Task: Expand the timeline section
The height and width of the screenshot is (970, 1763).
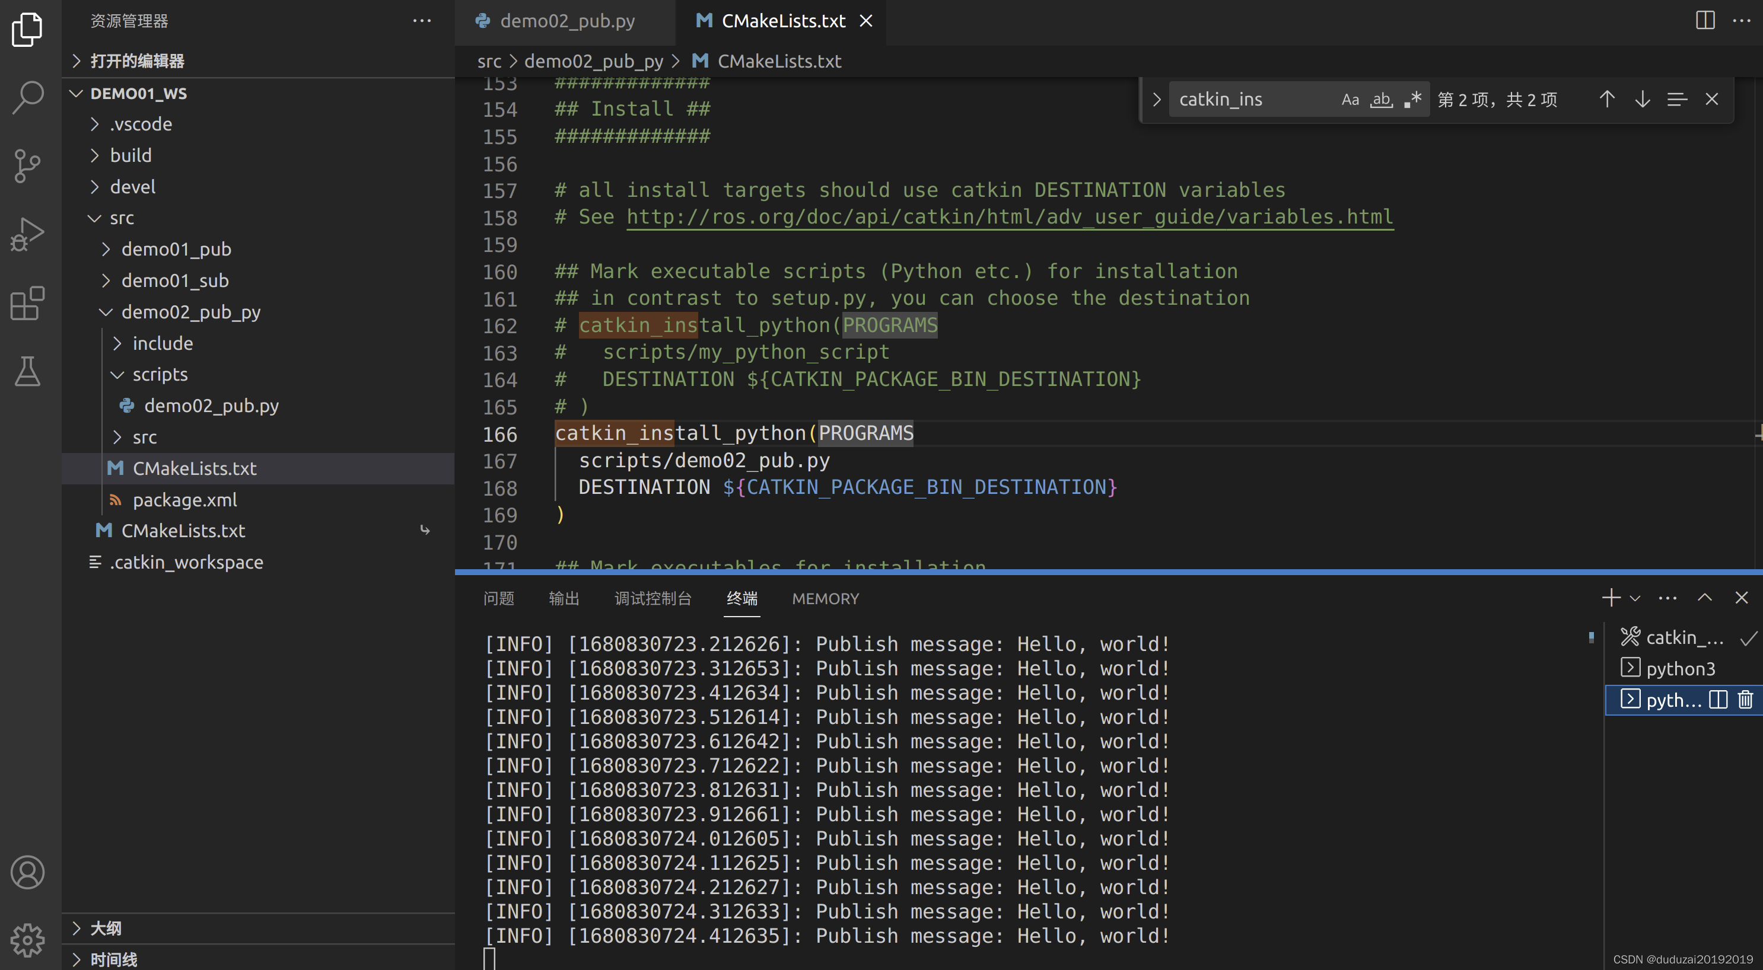Action: coord(258,959)
